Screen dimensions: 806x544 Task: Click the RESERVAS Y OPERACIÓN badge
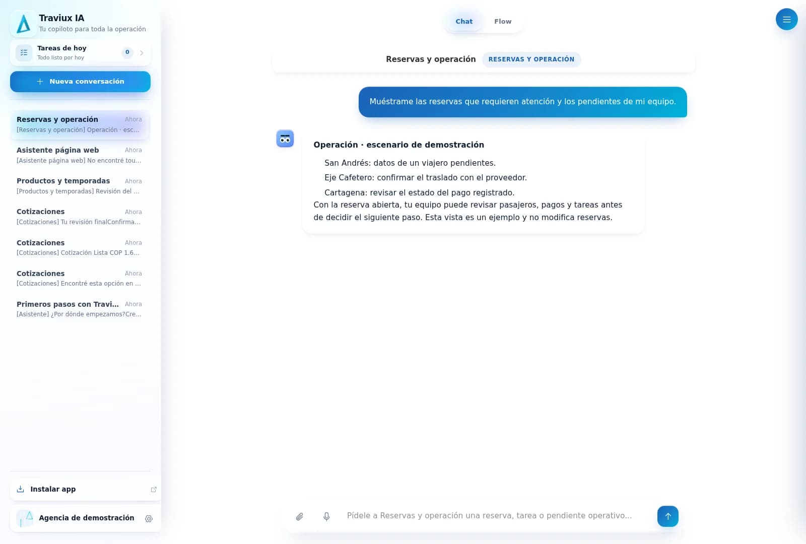point(531,59)
